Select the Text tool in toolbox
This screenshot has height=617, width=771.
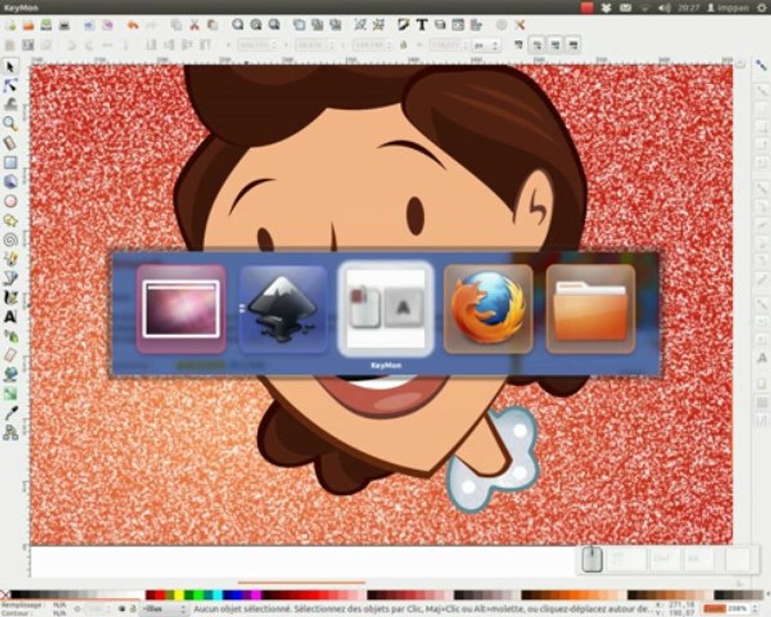[x=10, y=316]
